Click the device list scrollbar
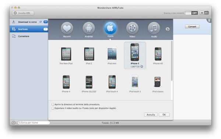The height and width of the screenshot is (139, 221). [172, 61]
